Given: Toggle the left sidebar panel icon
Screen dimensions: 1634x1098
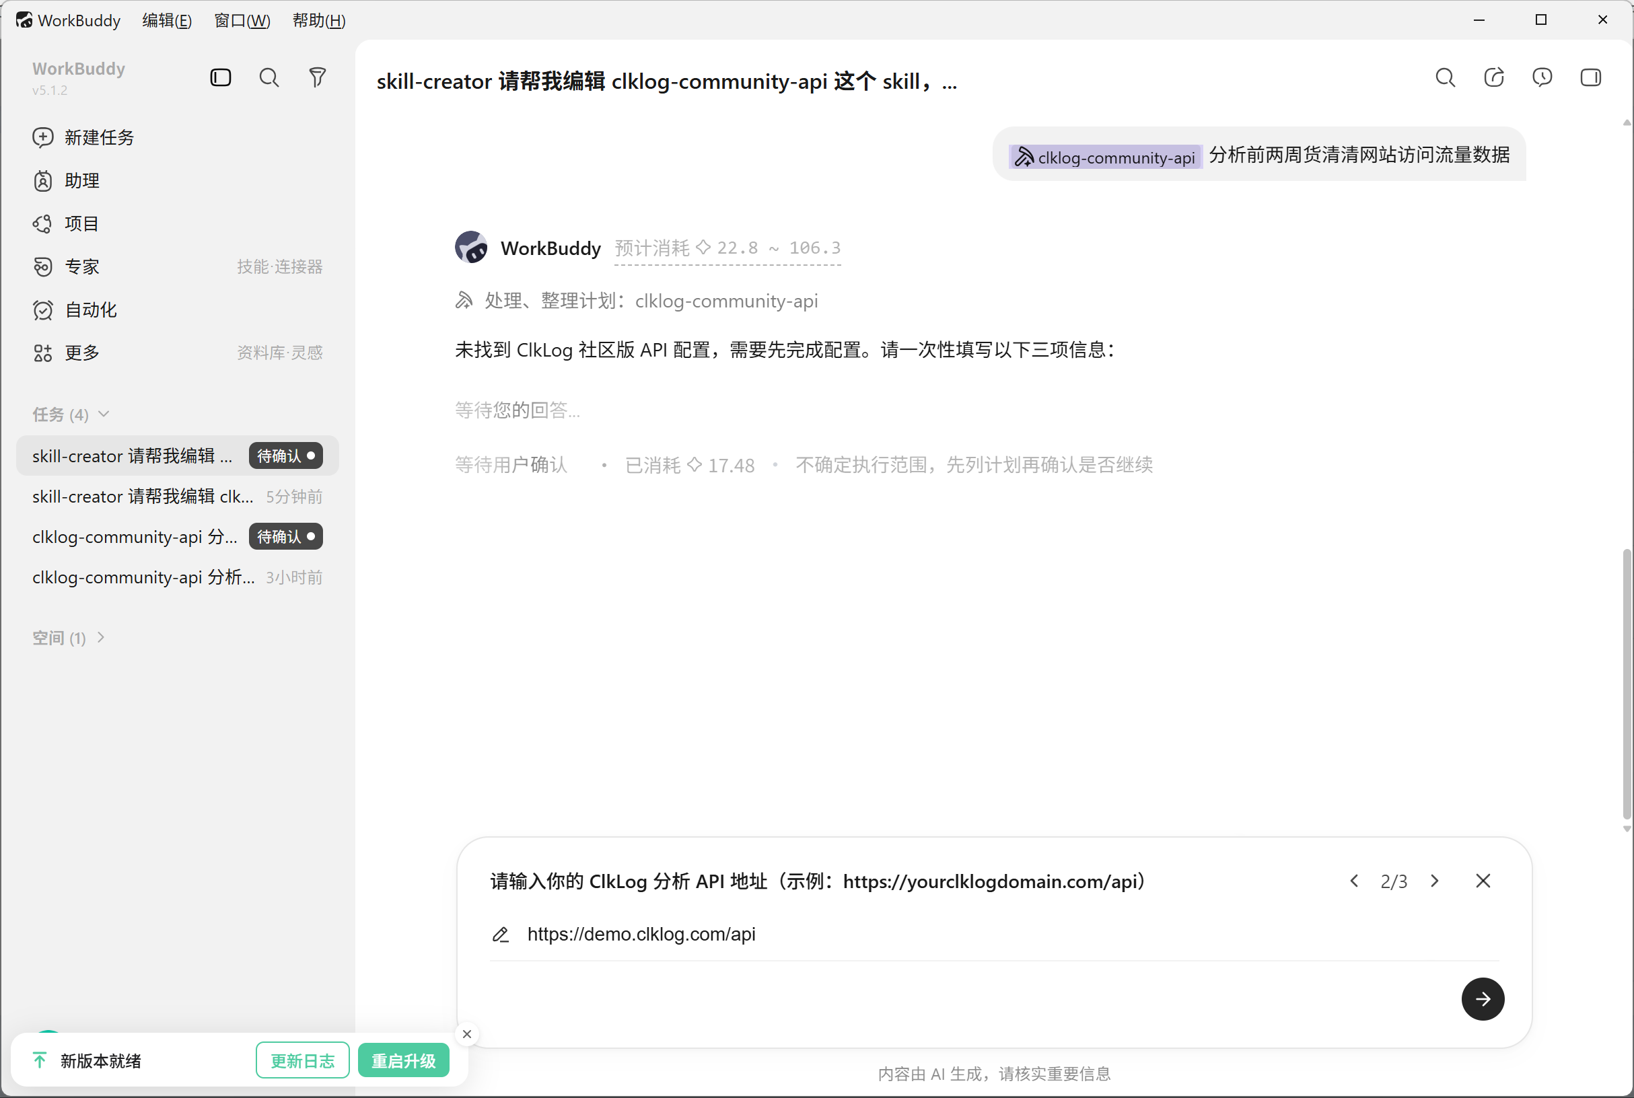Looking at the screenshot, I should coord(221,77).
